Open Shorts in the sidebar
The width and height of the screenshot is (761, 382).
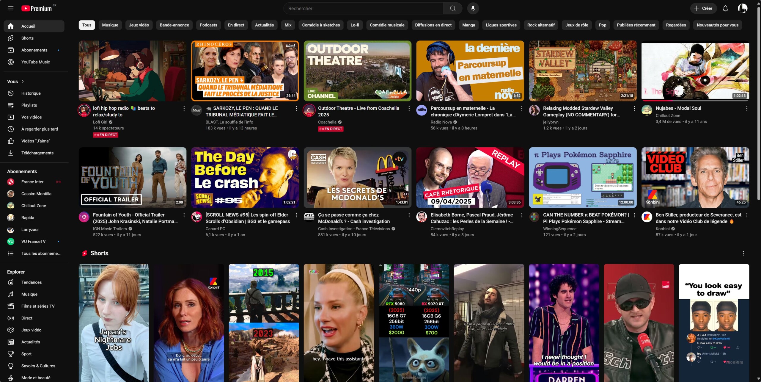[34, 38]
